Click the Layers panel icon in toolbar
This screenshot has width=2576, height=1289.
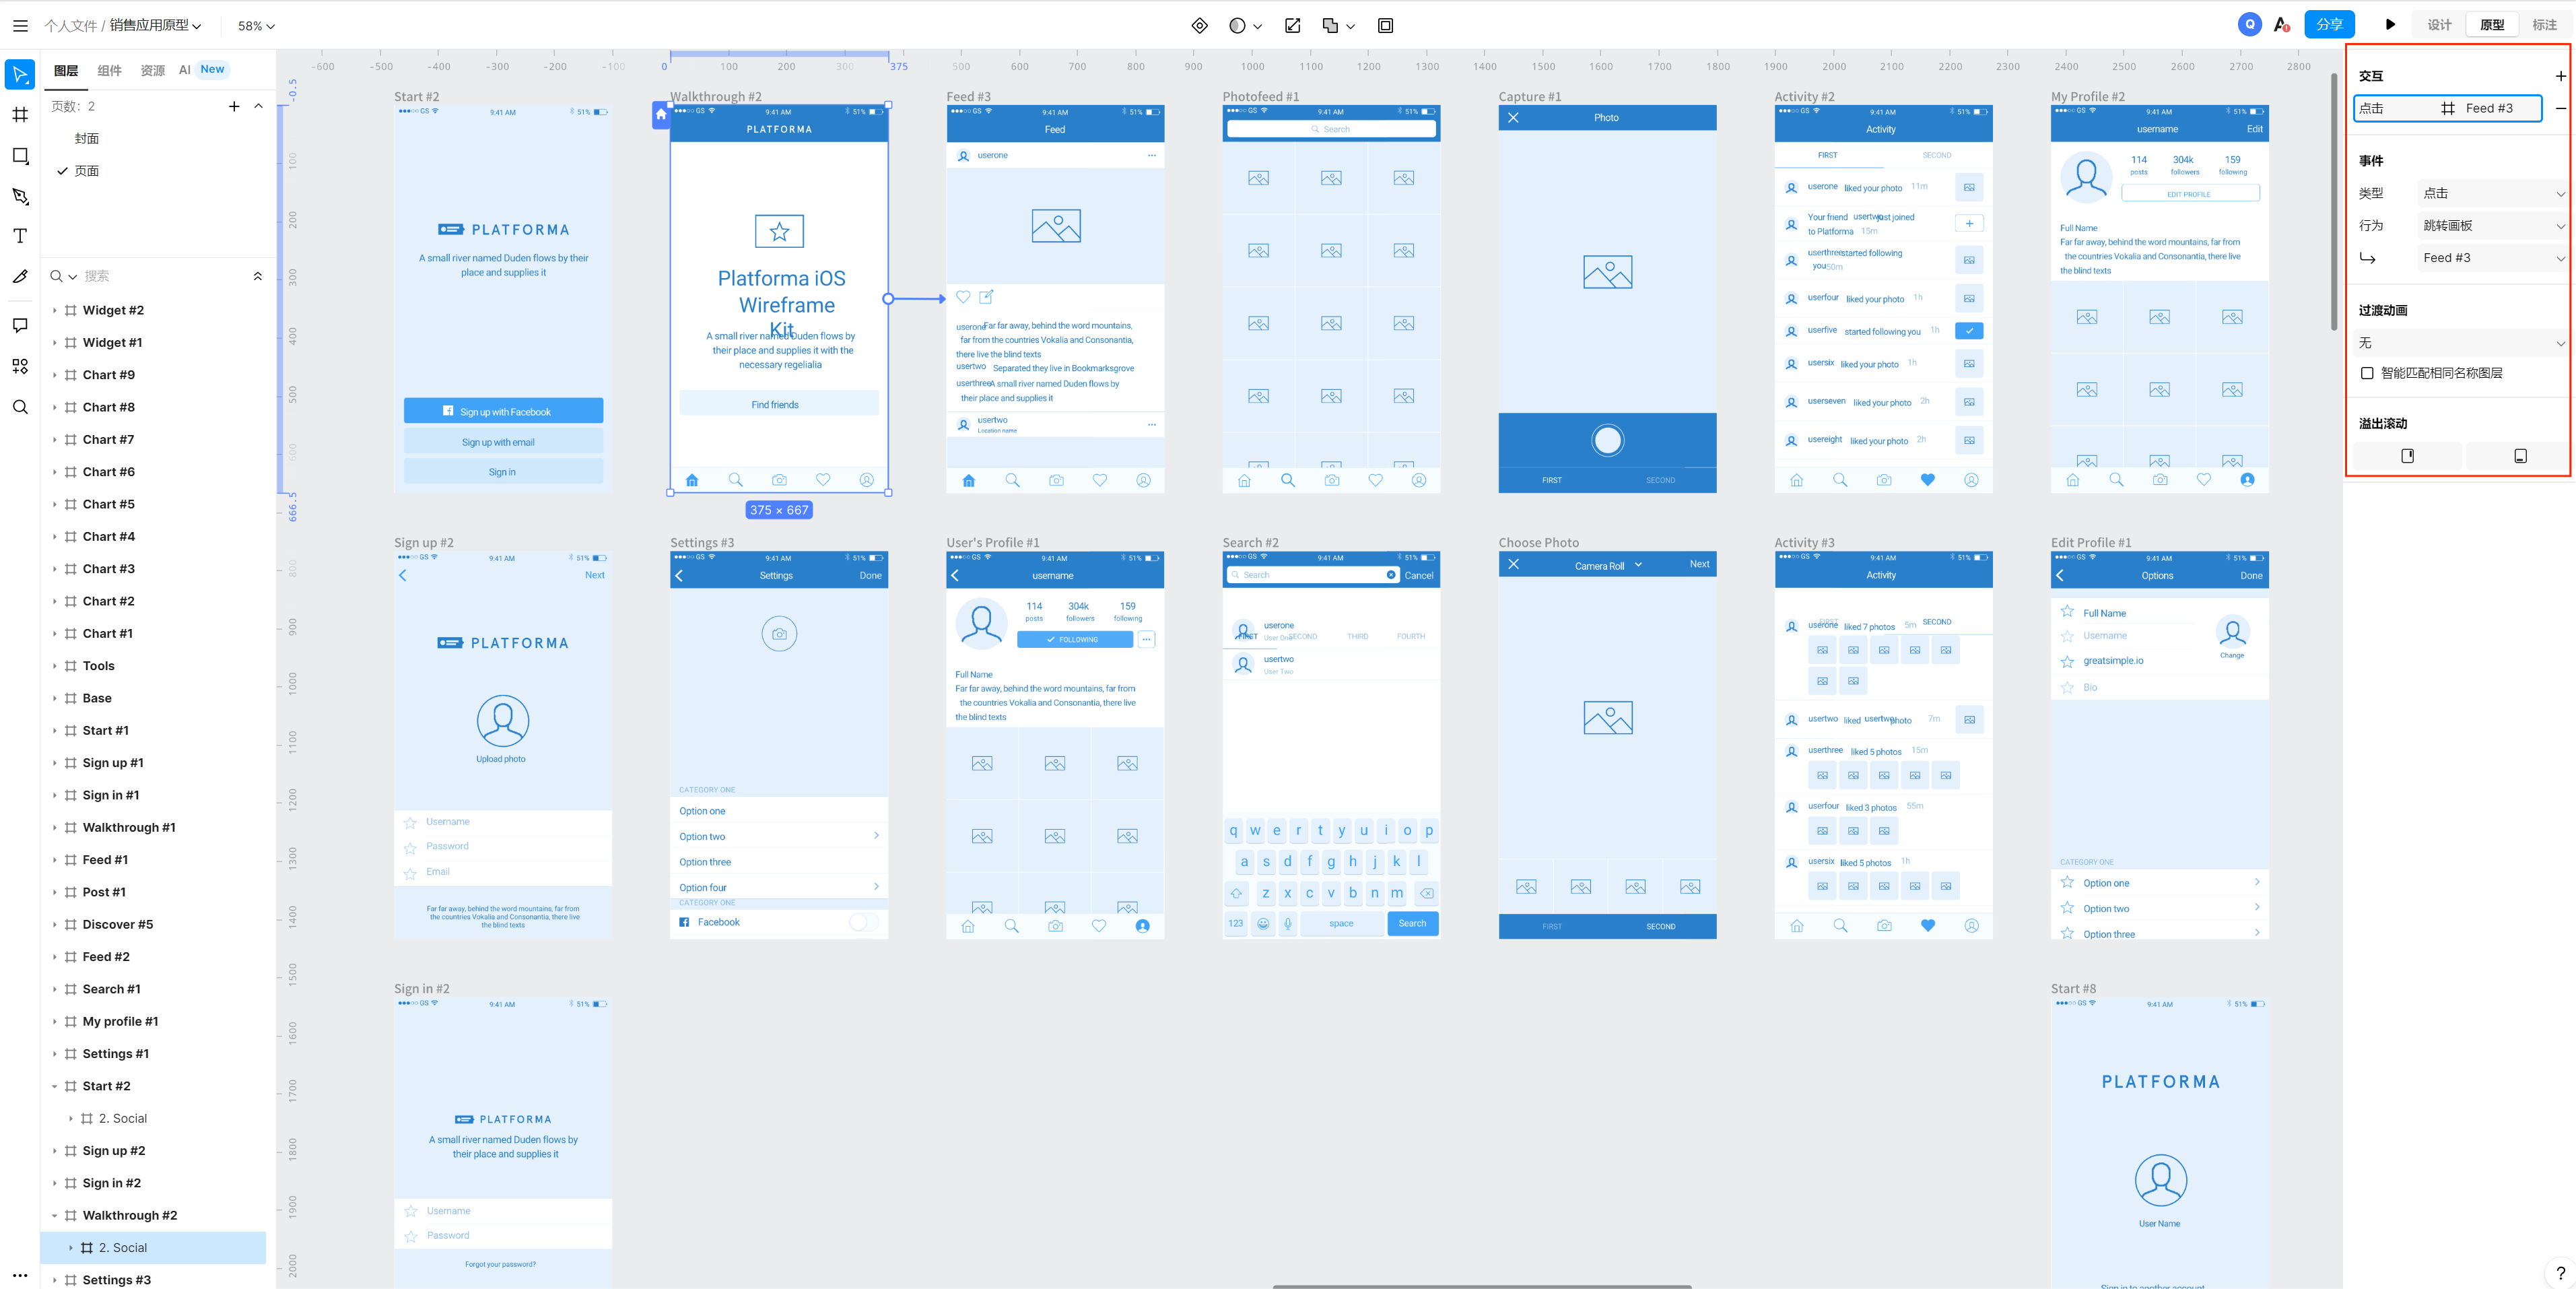pyautogui.click(x=67, y=69)
